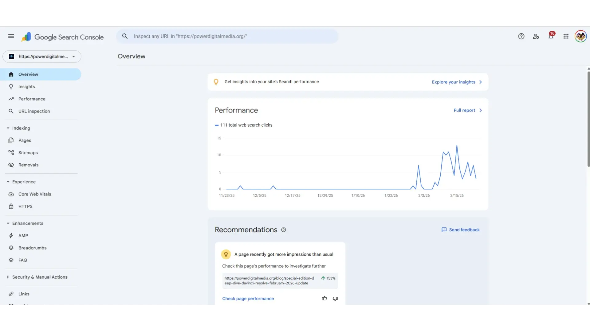Image resolution: width=590 pixels, height=331 pixels.
Task: Open the Breadcrumbs enhancement report
Action: [x=32, y=248]
